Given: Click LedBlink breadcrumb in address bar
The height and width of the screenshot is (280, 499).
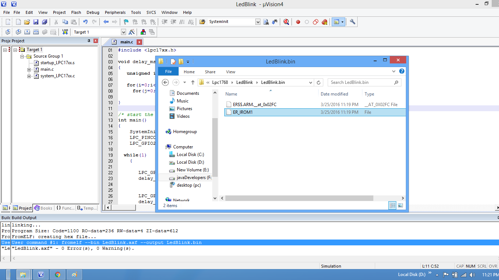Looking at the screenshot, I should tap(244, 82).
